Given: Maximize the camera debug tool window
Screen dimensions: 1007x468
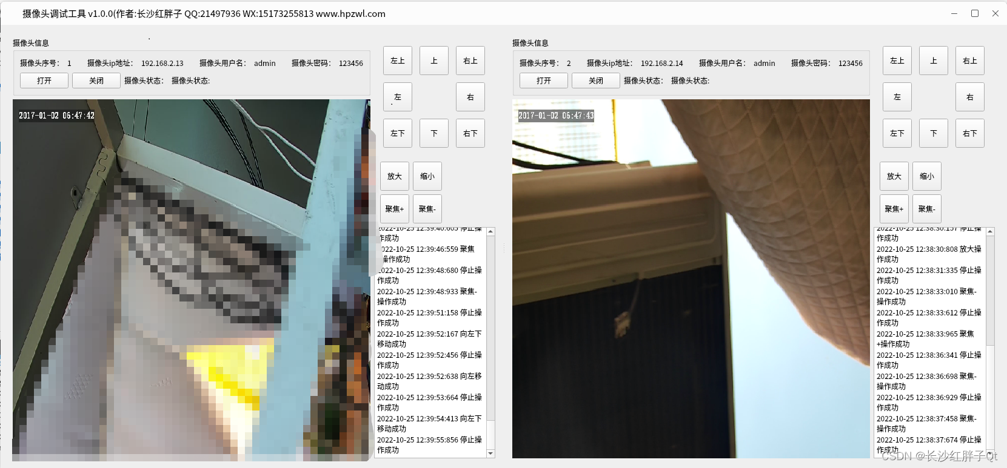Looking at the screenshot, I should (975, 13).
